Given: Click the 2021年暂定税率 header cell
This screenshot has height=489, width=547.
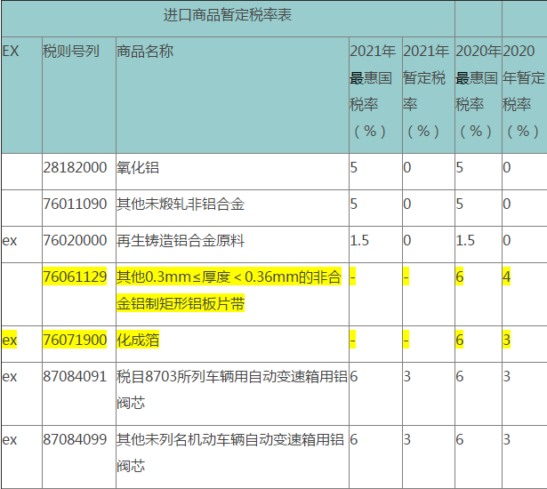Looking at the screenshot, I should pos(427,92).
